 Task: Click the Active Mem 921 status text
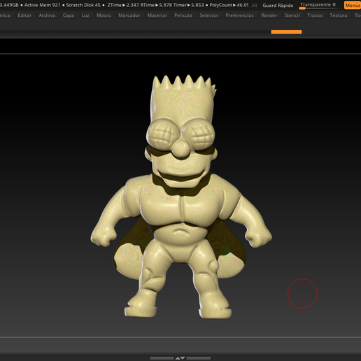(x=42, y=5)
